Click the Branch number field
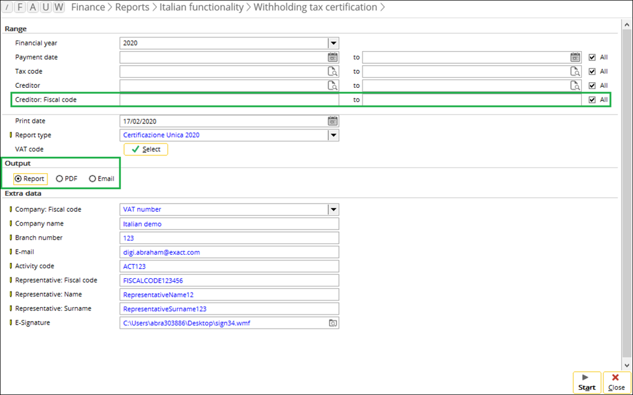This screenshot has width=633, height=395. coord(230,238)
